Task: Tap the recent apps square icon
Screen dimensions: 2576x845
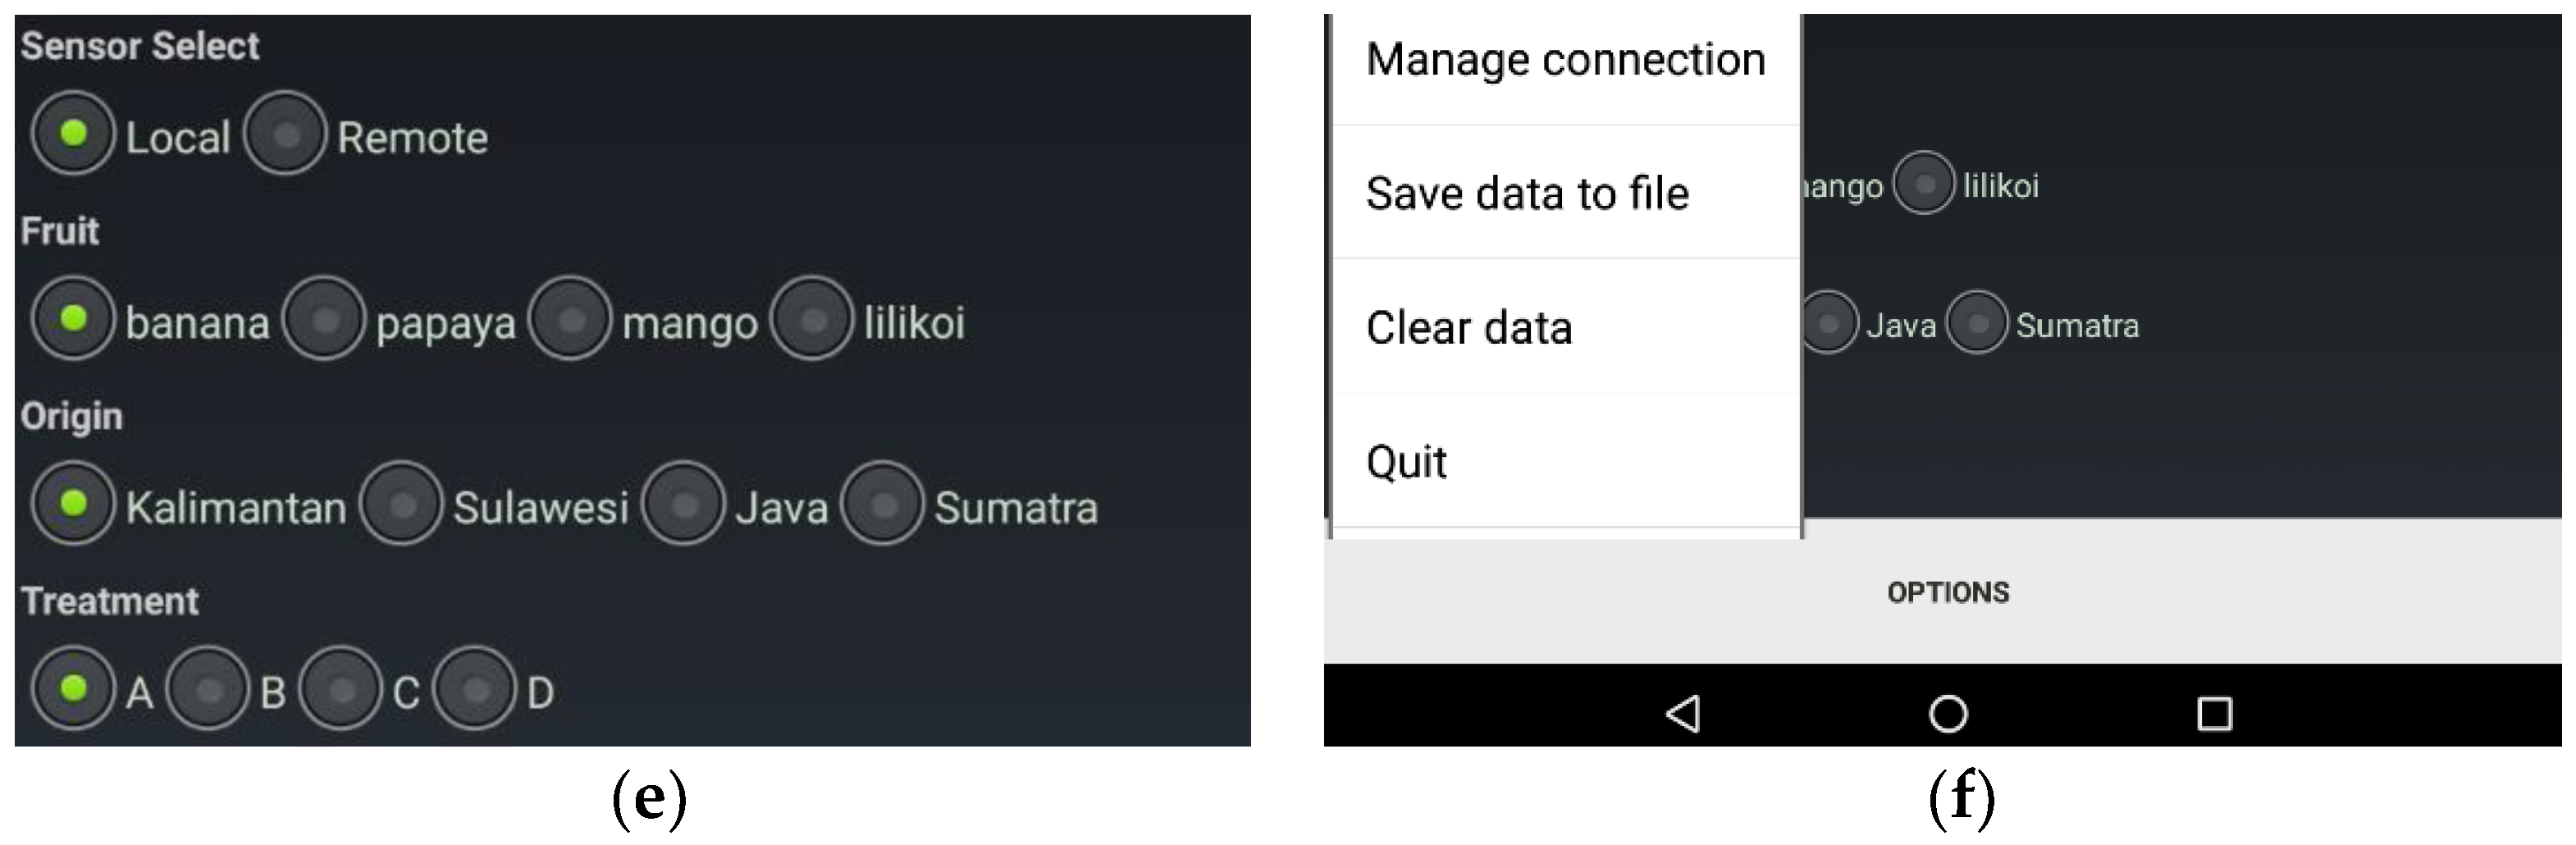Action: (x=2214, y=713)
